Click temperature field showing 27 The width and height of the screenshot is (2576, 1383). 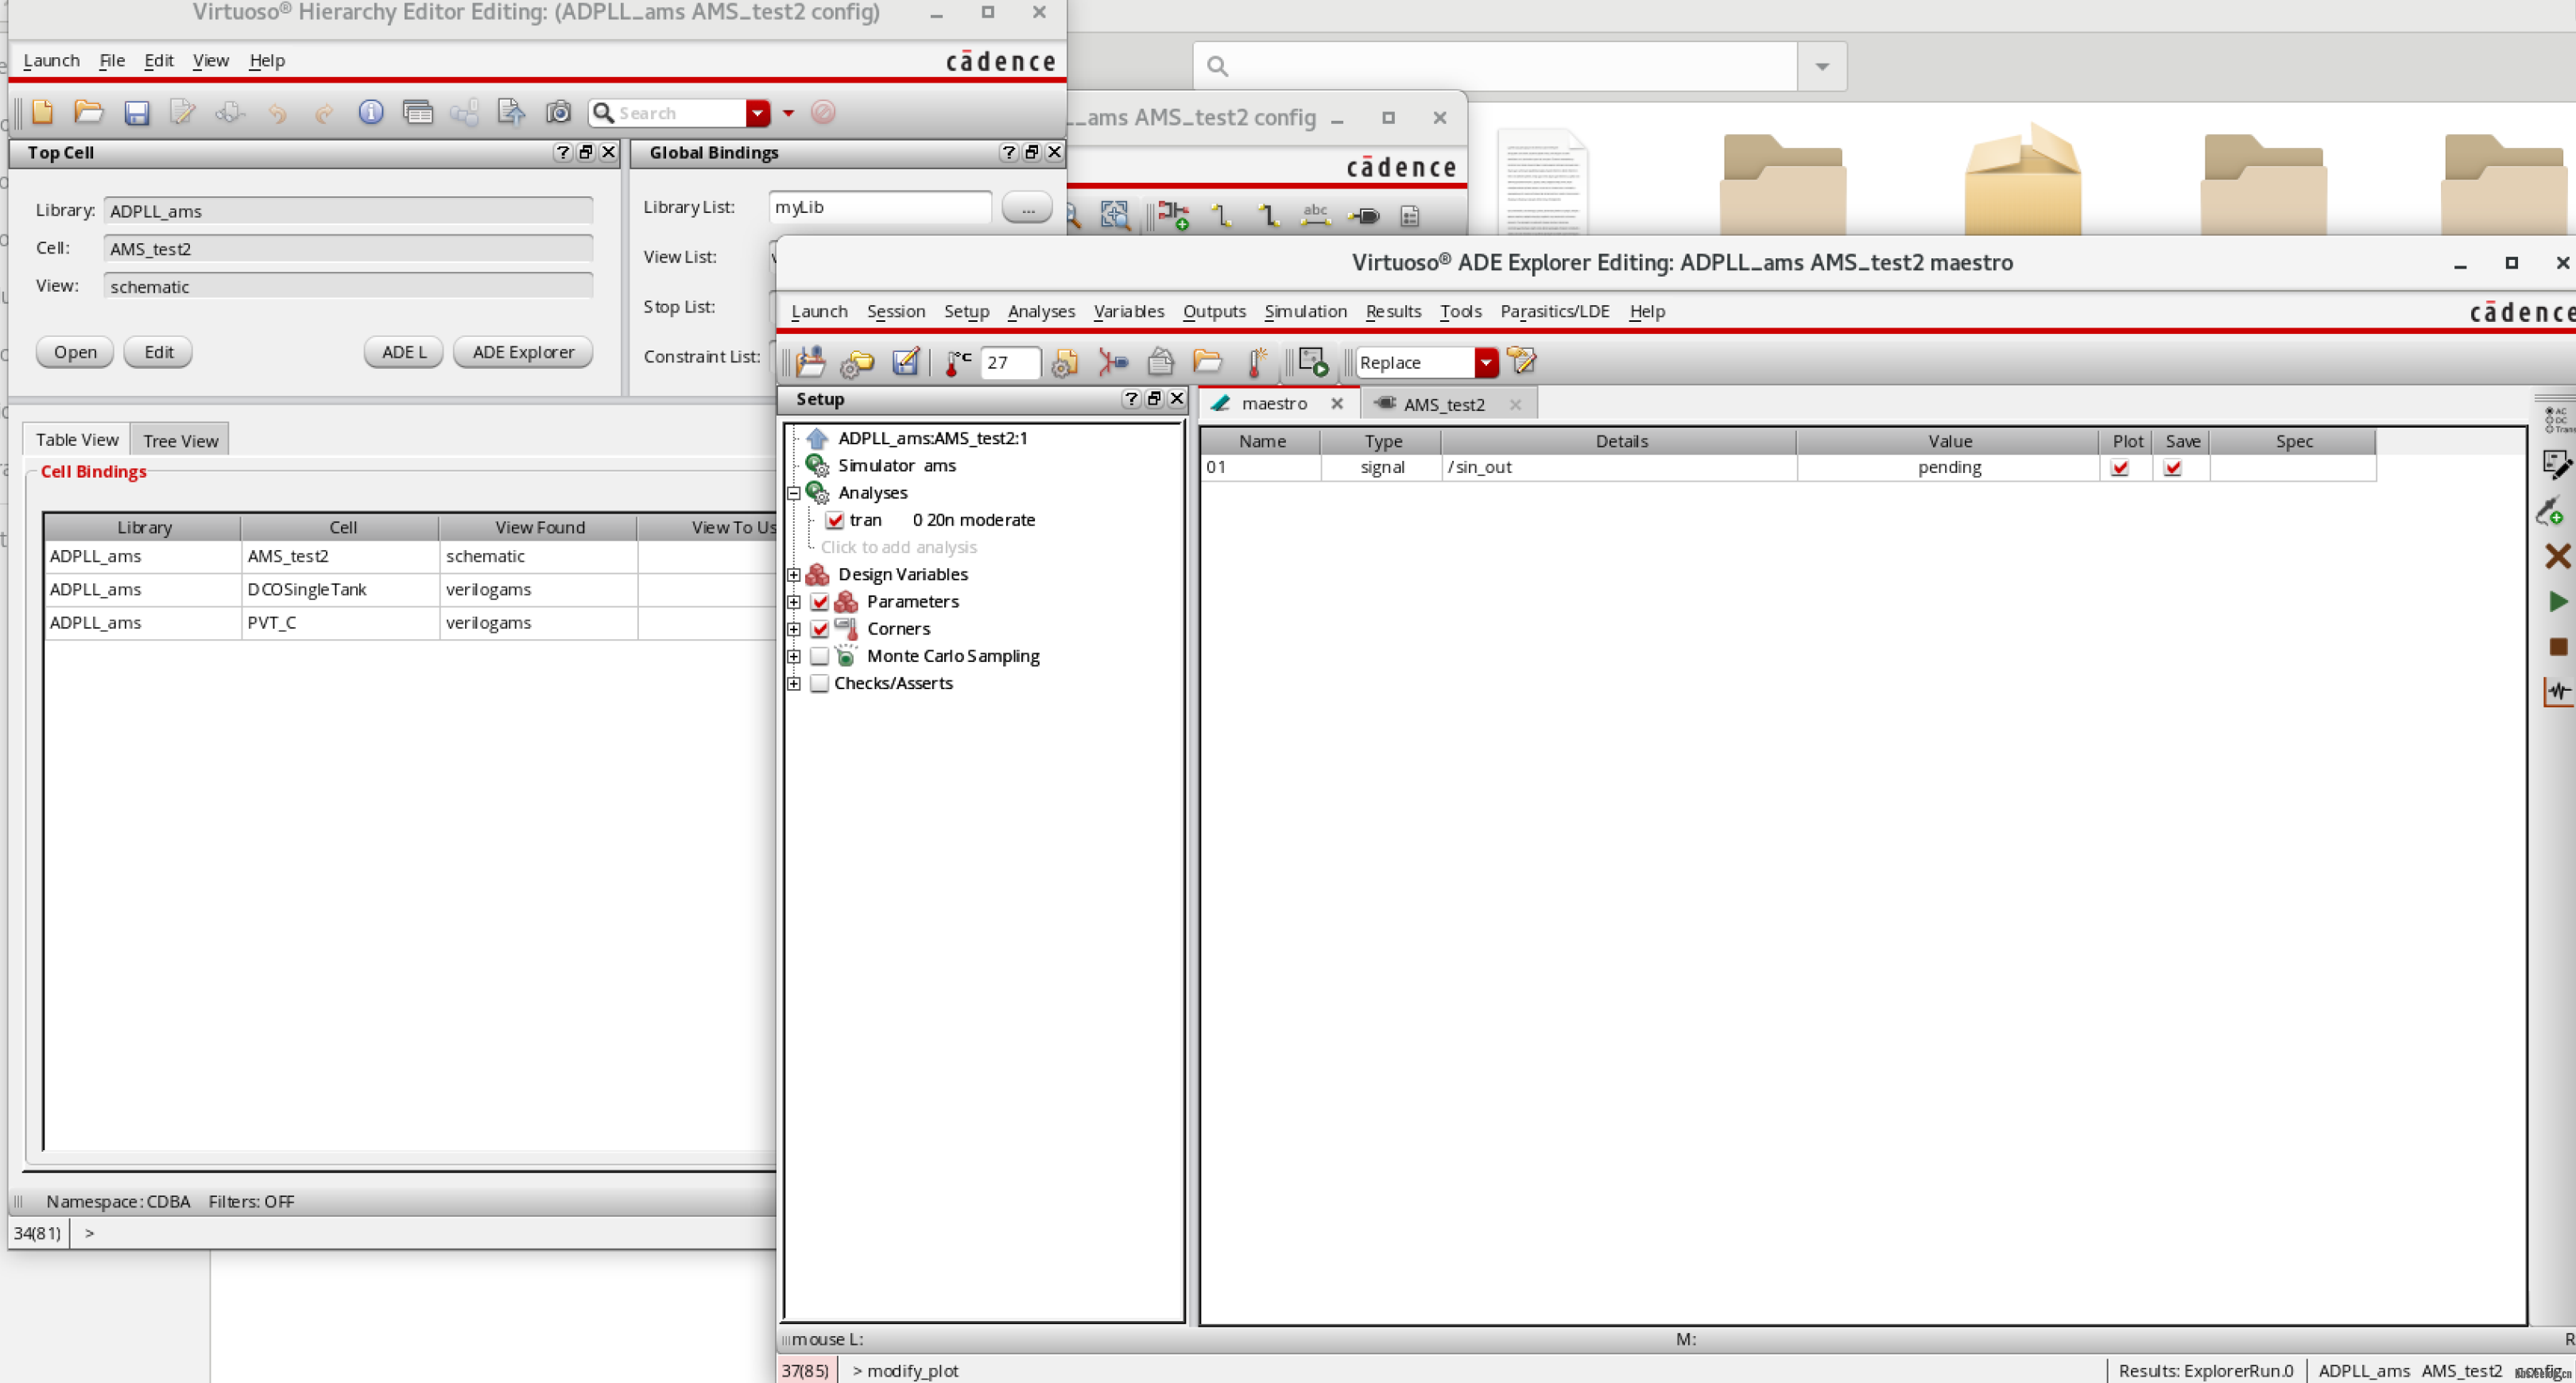(x=1010, y=362)
